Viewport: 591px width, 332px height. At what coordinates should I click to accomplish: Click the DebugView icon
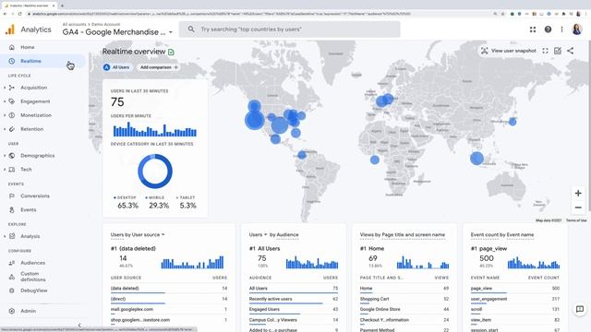[x=12, y=290]
